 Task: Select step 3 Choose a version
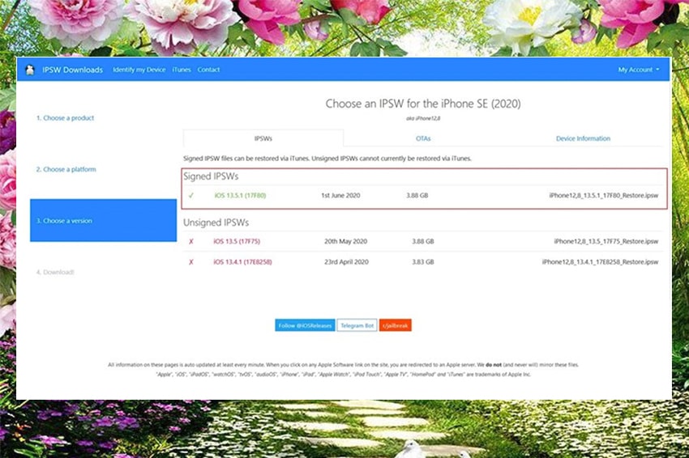103,220
